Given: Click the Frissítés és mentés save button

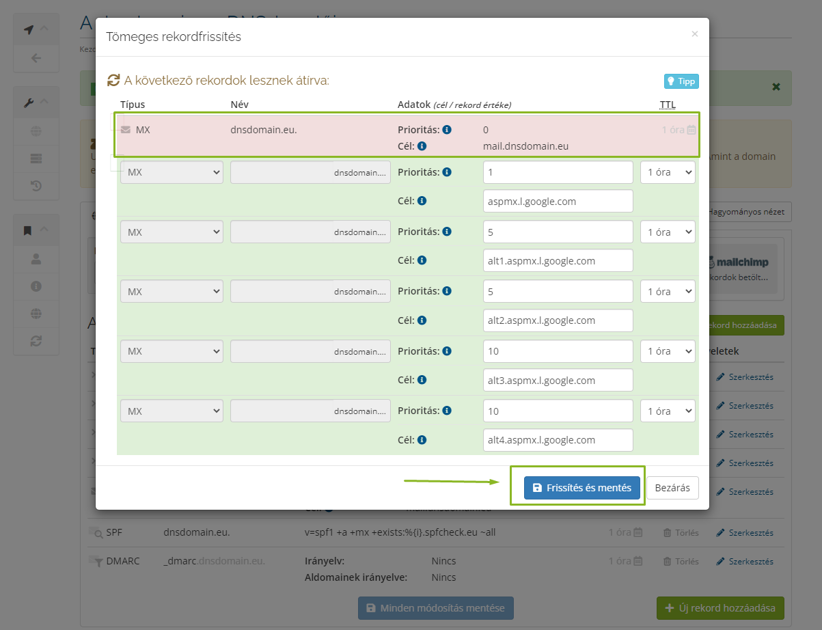Looking at the screenshot, I should pos(581,488).
